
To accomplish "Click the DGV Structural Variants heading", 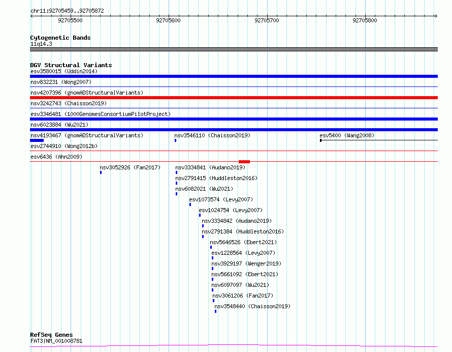I will [x=71, y=65].
